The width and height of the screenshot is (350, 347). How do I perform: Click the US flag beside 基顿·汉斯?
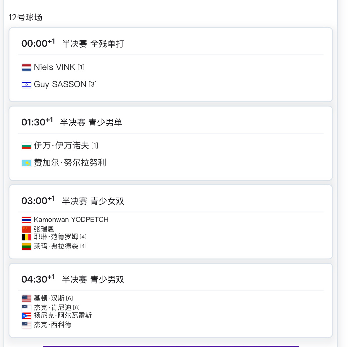pos(27,298)
